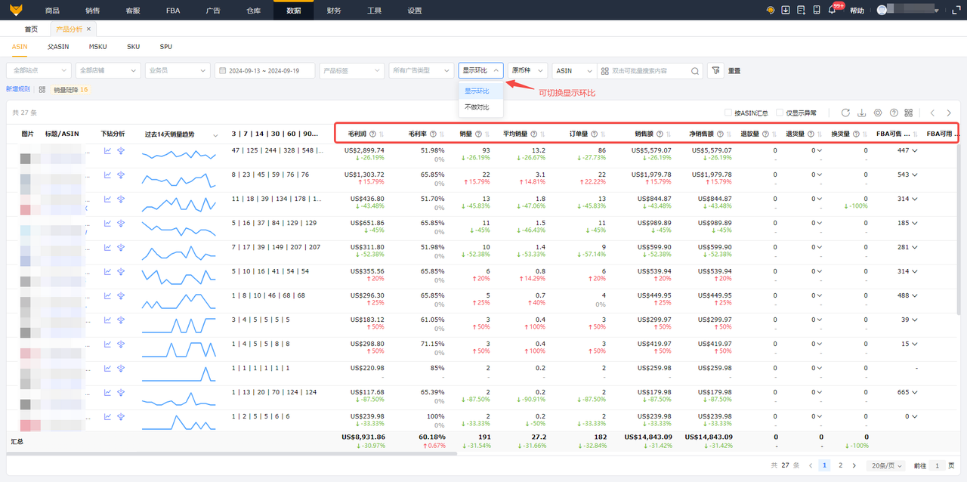Image resolution: width=967 pixels, height=482 pixels.
Task: Open the 财务 menu in top navigation
Action: click(333, 11)
